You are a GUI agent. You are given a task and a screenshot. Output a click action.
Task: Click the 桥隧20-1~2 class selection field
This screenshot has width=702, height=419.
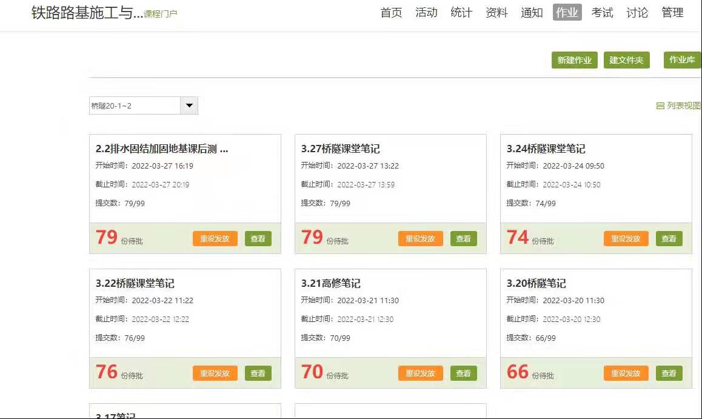135,106
